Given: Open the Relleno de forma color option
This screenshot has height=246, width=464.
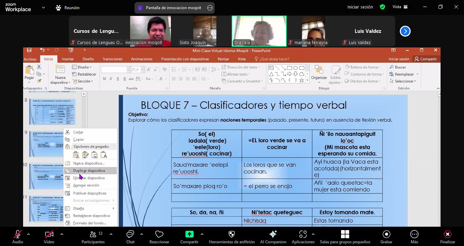Looking at the screenshot, I should (363, 67).
